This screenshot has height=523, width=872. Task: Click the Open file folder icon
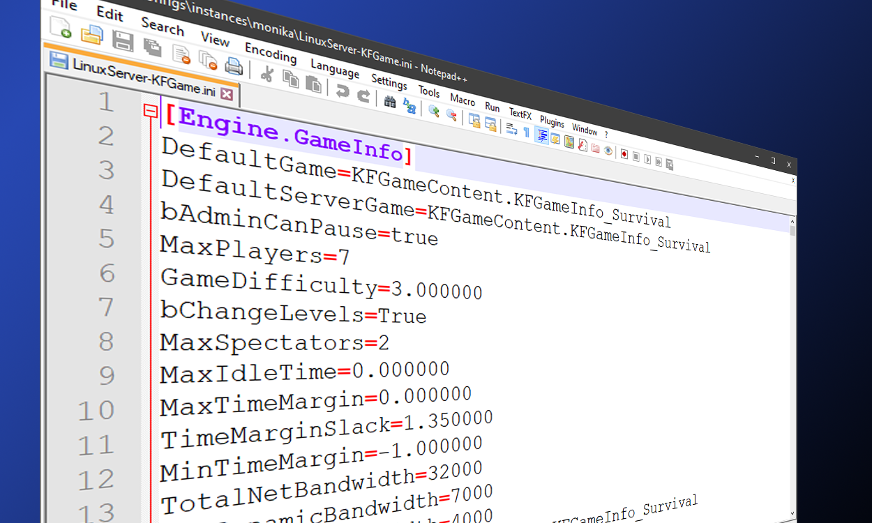[91, 34]
